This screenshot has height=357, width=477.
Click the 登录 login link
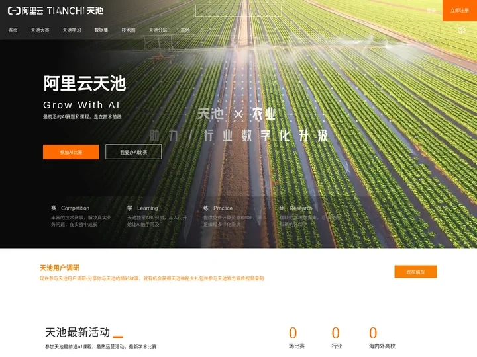pos(431,11)
